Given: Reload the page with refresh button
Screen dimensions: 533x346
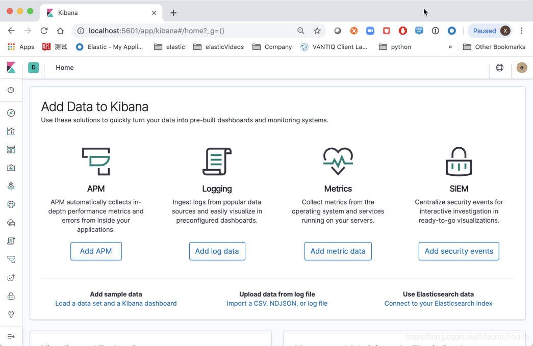Looking at the screenshot, I should coord(44,31).
